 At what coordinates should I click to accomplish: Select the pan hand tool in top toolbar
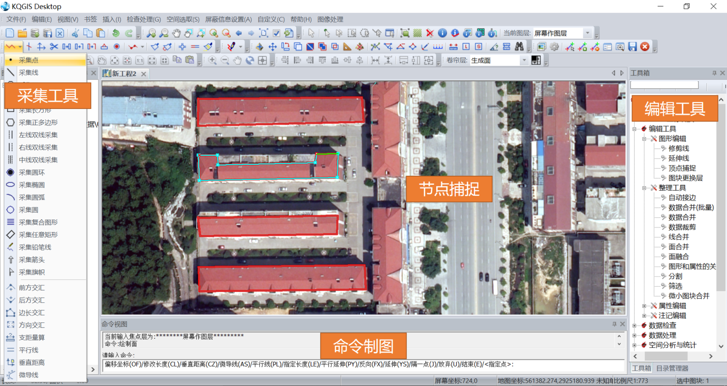point(176,33)
